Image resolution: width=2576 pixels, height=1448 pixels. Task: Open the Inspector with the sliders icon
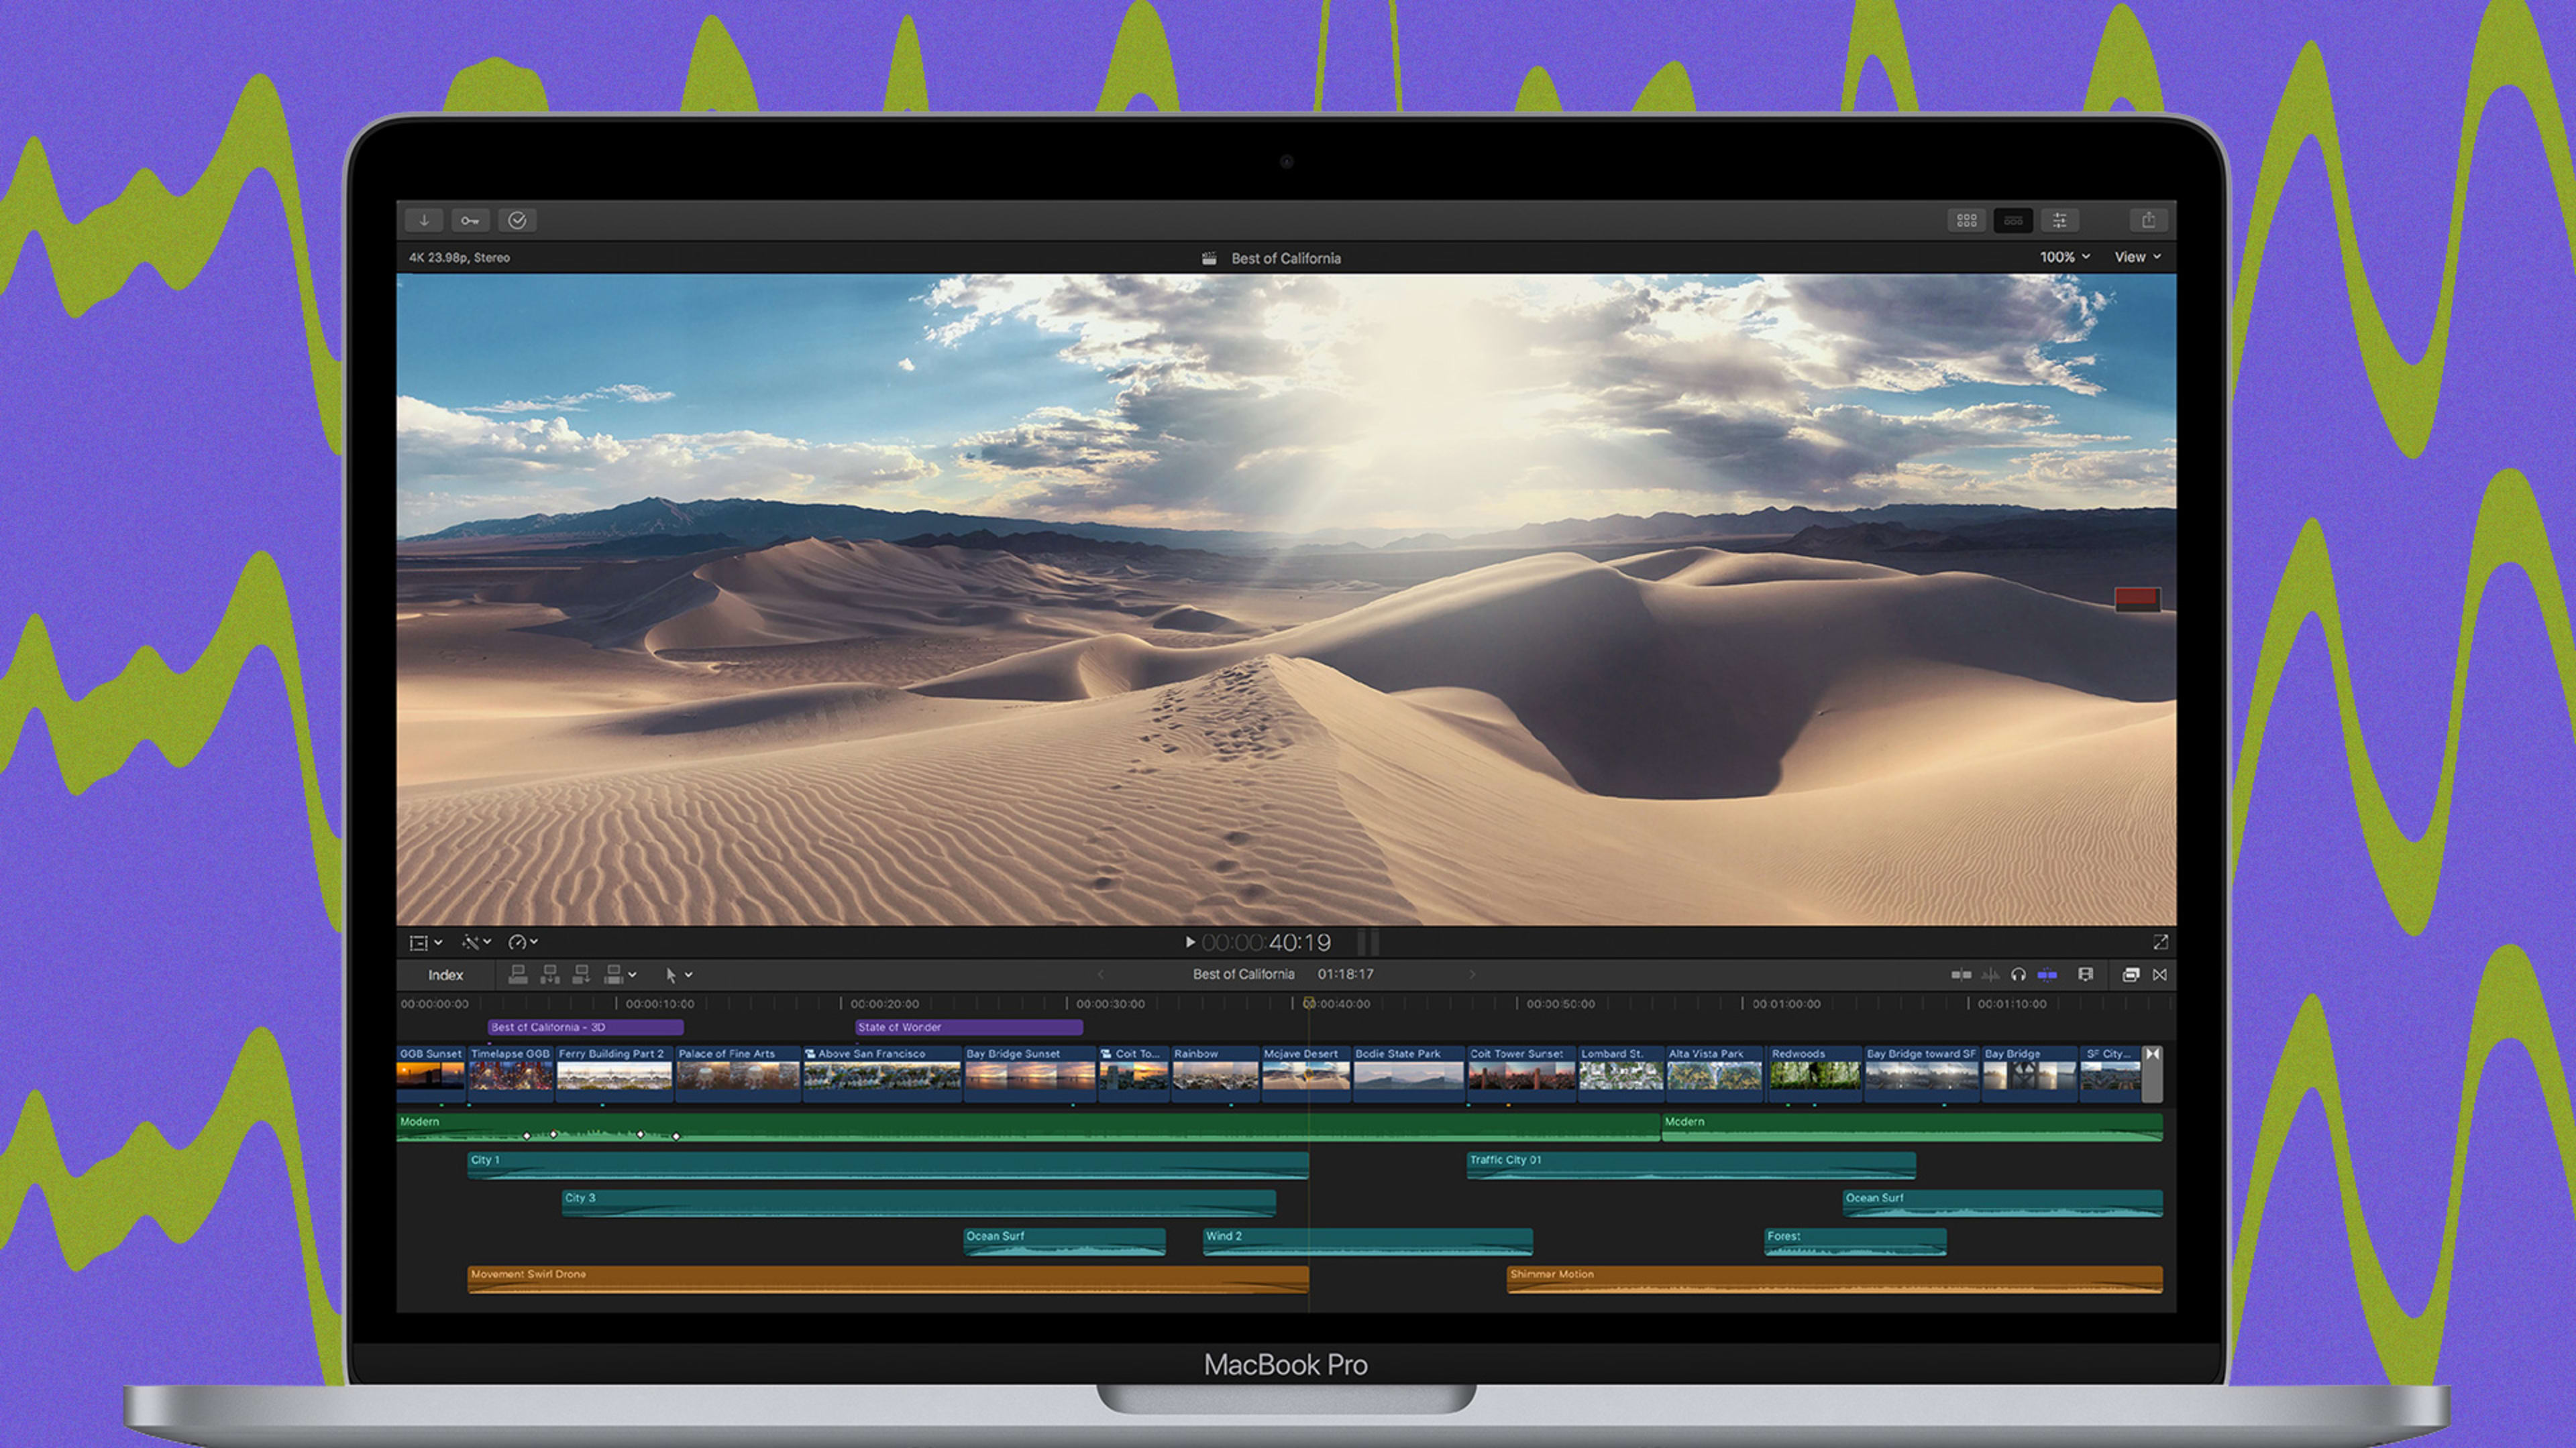coord(2060,221)
